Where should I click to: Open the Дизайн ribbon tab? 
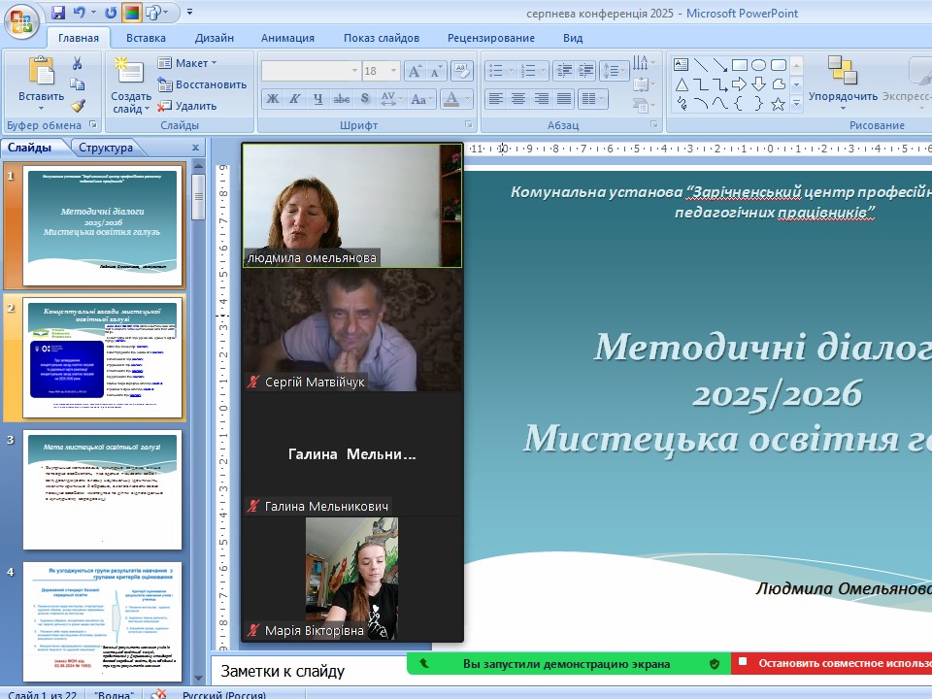[x=214, y=38]
